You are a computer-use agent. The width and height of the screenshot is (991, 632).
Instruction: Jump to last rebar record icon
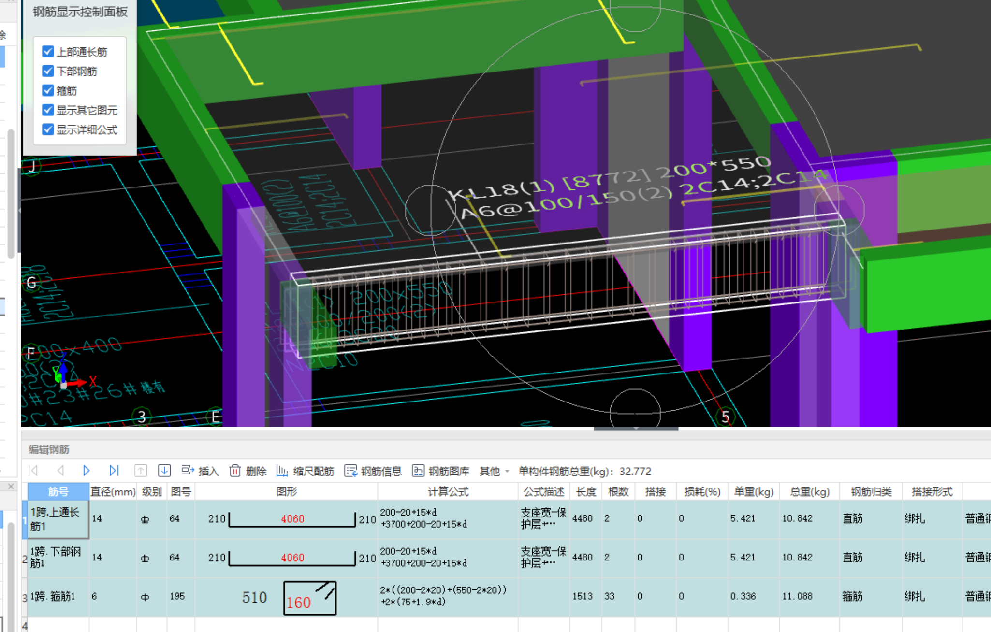(114, 471)
